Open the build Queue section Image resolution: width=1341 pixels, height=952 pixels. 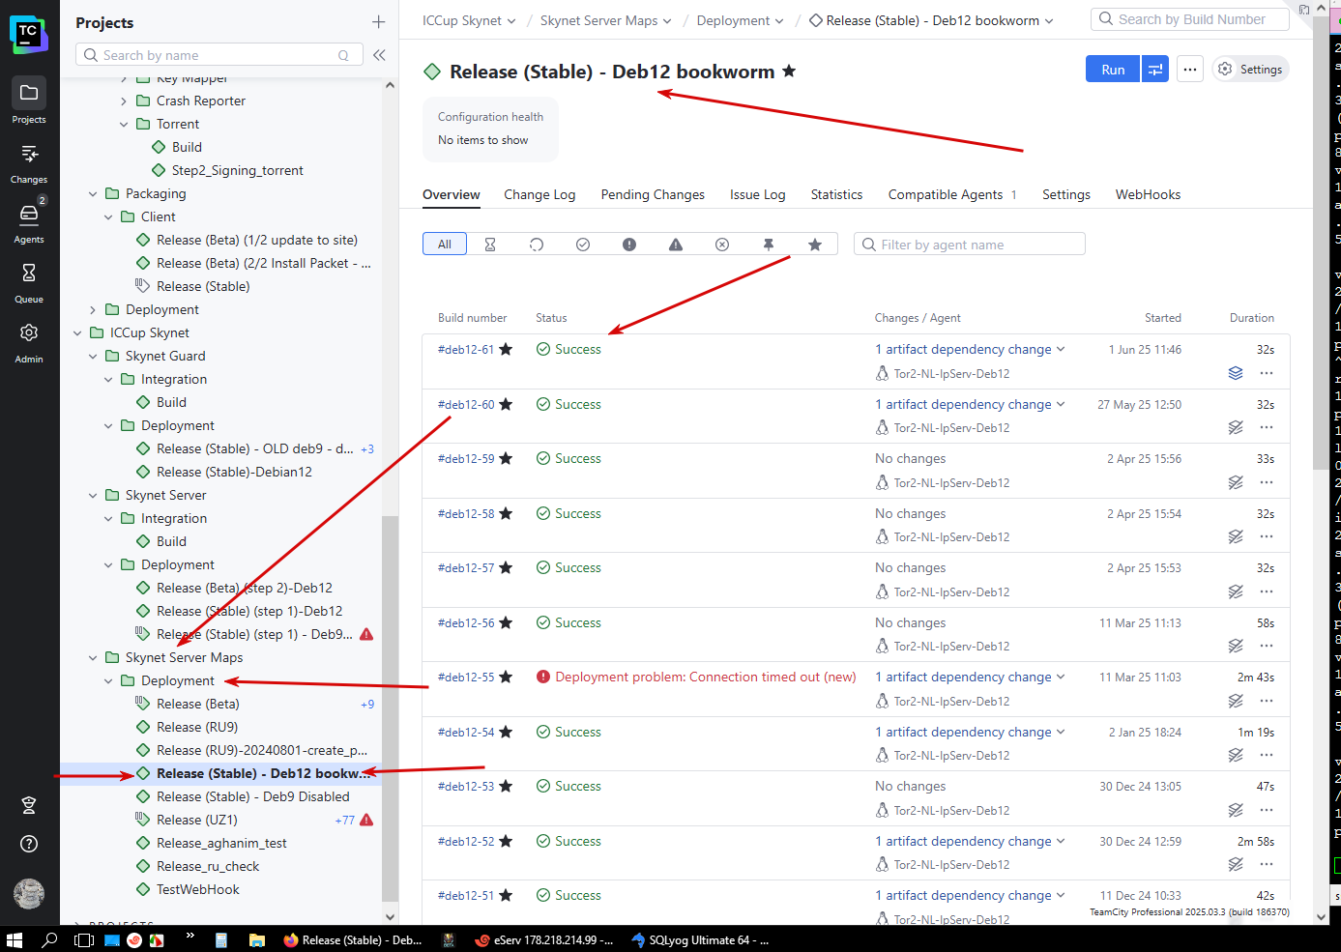[29, 282]
